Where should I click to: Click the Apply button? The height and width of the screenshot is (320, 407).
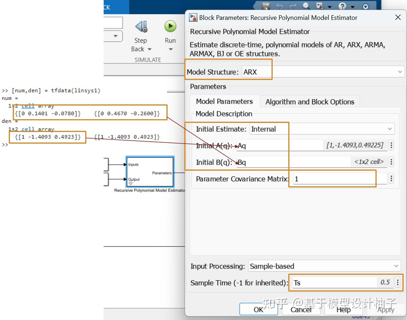click(385, 310)
